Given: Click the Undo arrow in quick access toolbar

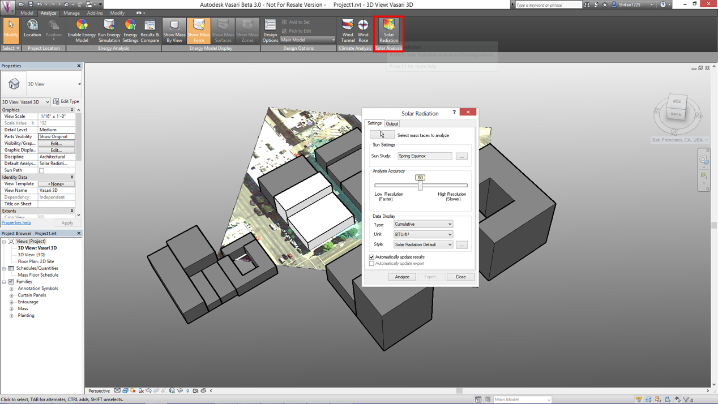Looking at the screenshot, I should [39, 5].
